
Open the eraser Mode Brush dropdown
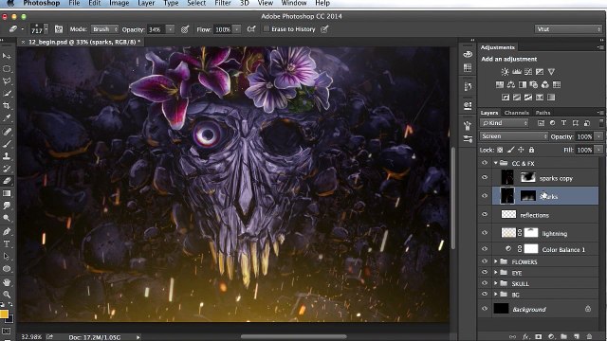(x=104, y=29)
